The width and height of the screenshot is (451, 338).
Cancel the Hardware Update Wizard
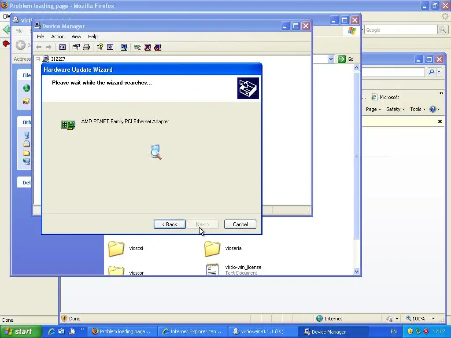[x=240, y=224]
